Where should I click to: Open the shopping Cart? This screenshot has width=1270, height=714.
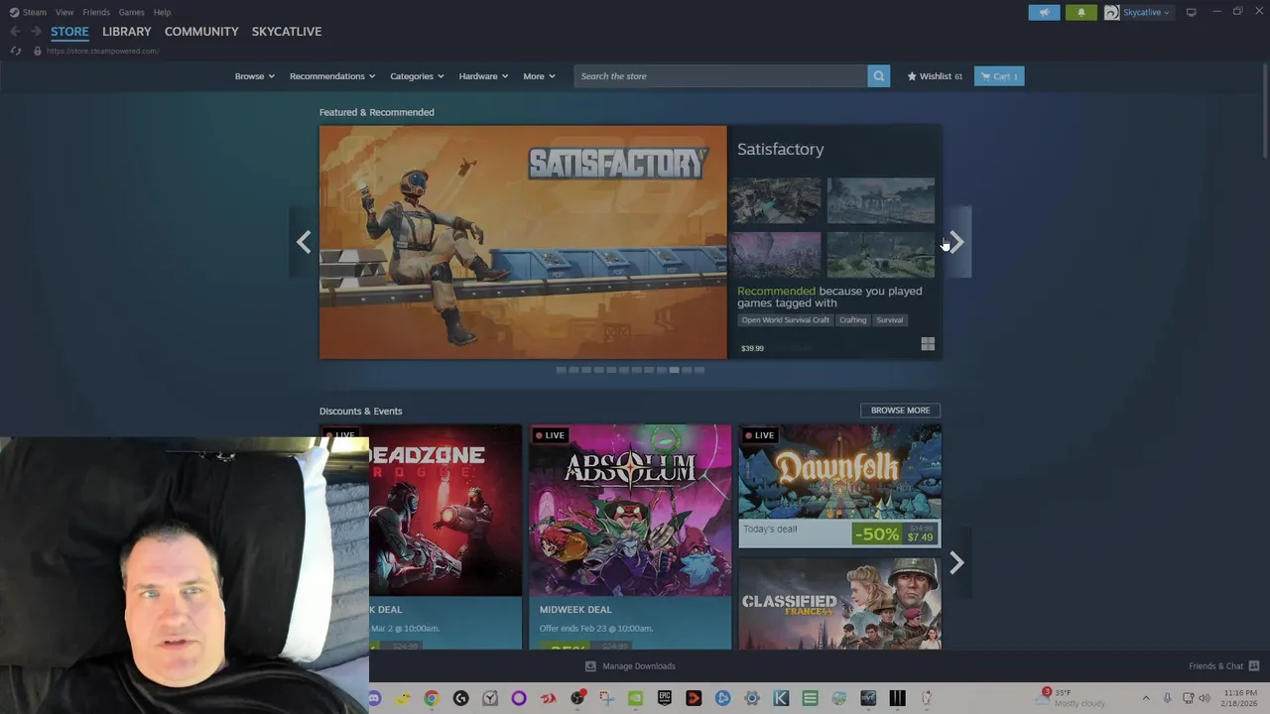999,76
